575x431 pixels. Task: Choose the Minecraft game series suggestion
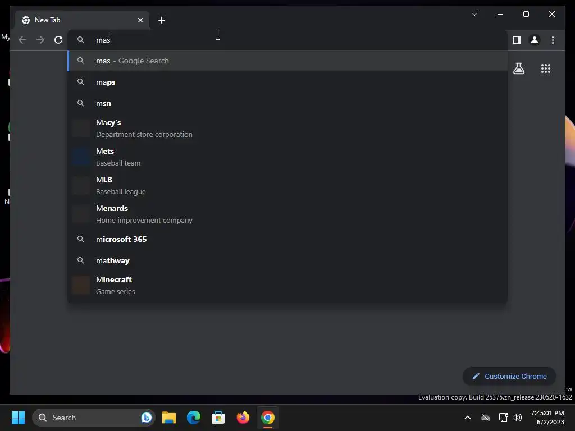pyautogui.click(x=287, y=285)
